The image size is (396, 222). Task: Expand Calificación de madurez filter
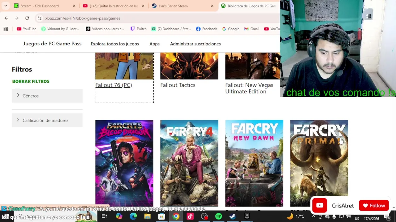pyautogui.click(x=47, y=120)
